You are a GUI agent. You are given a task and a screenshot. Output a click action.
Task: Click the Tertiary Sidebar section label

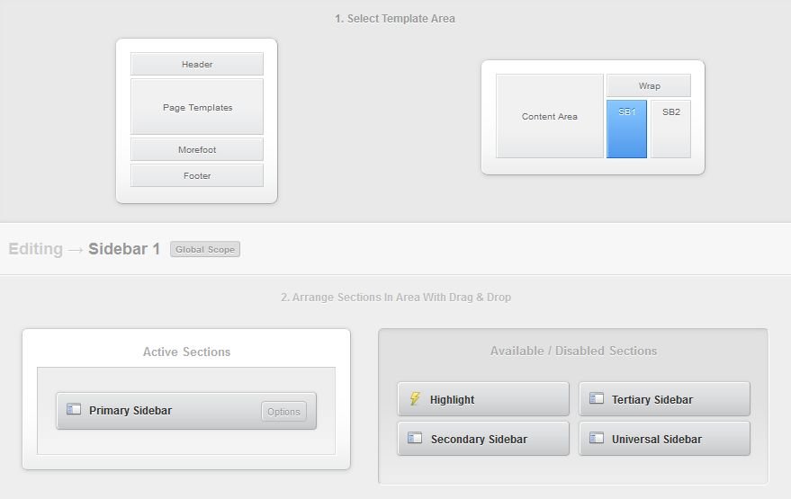(x=652, y=400)
